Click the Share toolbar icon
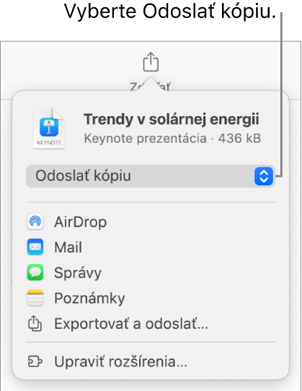 (x=151, y=61)
